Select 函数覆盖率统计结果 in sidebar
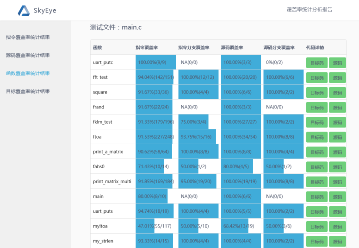The height and width of the screenshot is (248, 359). pyautogui.click(x=28, y=73)
